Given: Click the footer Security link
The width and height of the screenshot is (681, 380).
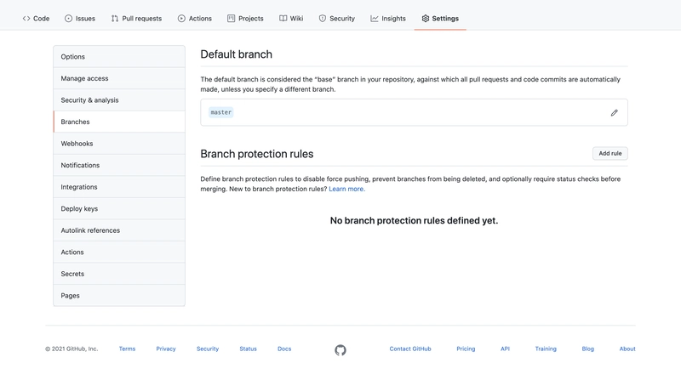Looking at the screenshot, I should coord(208,349).
